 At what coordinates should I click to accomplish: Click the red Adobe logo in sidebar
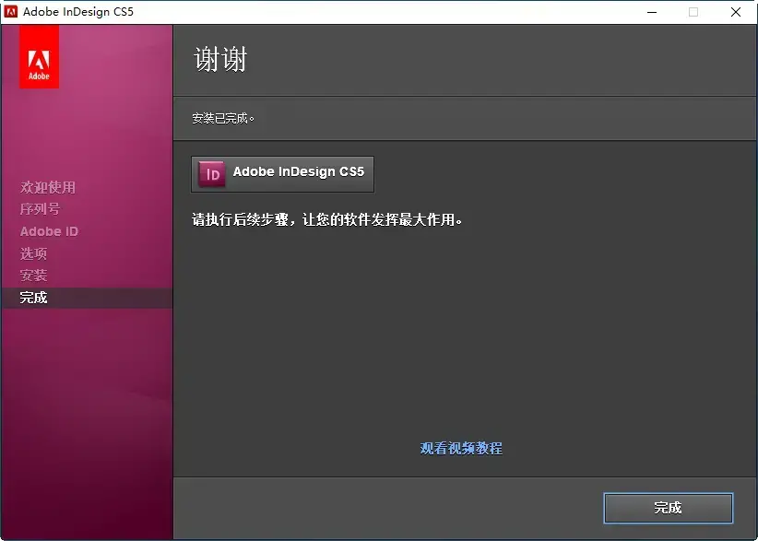tap(39, 56)
